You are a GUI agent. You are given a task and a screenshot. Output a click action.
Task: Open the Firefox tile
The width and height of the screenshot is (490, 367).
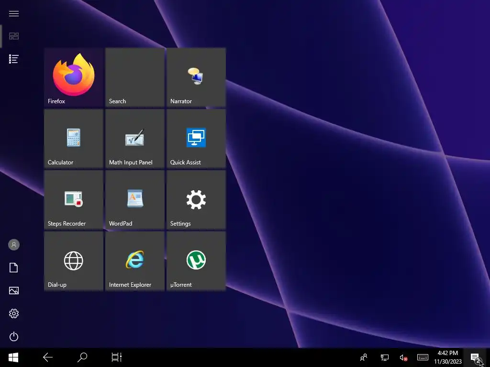click(x=73, y=77)
